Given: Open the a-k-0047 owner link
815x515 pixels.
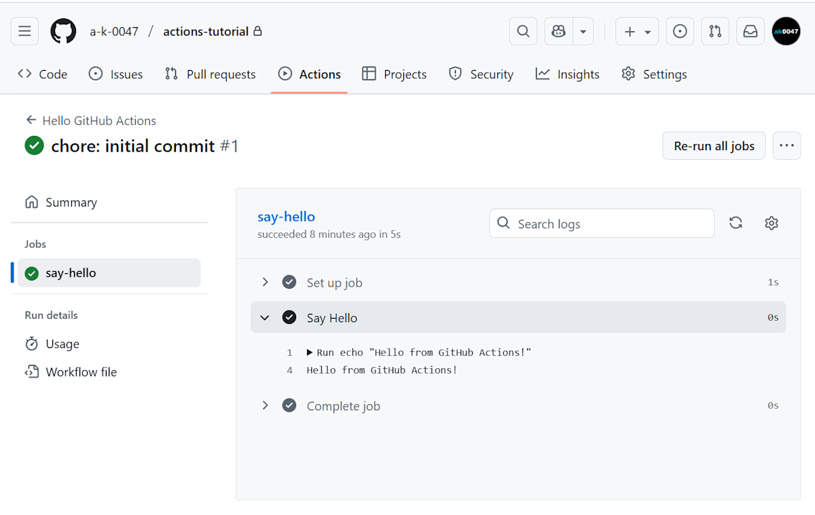Looking at the screenshot, I should (x=114, y=31).
